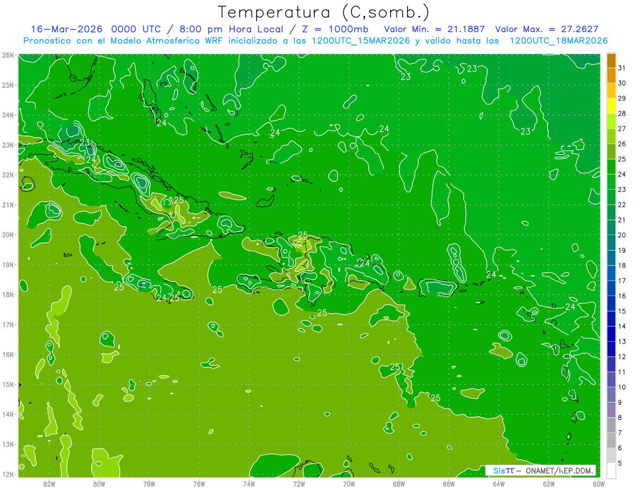The height and width of the screenshot is (491, 636).
Task: Click the "62W" longitude axis label
Action: coord(549,483)
